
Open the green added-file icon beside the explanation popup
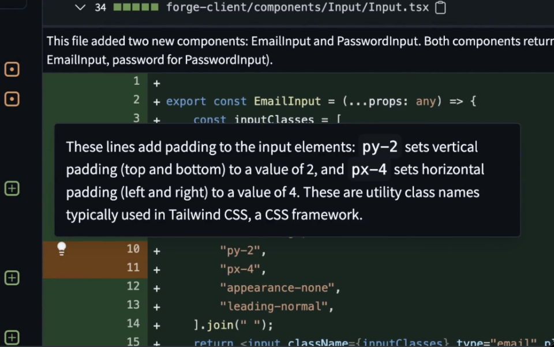tap(12, 188)
